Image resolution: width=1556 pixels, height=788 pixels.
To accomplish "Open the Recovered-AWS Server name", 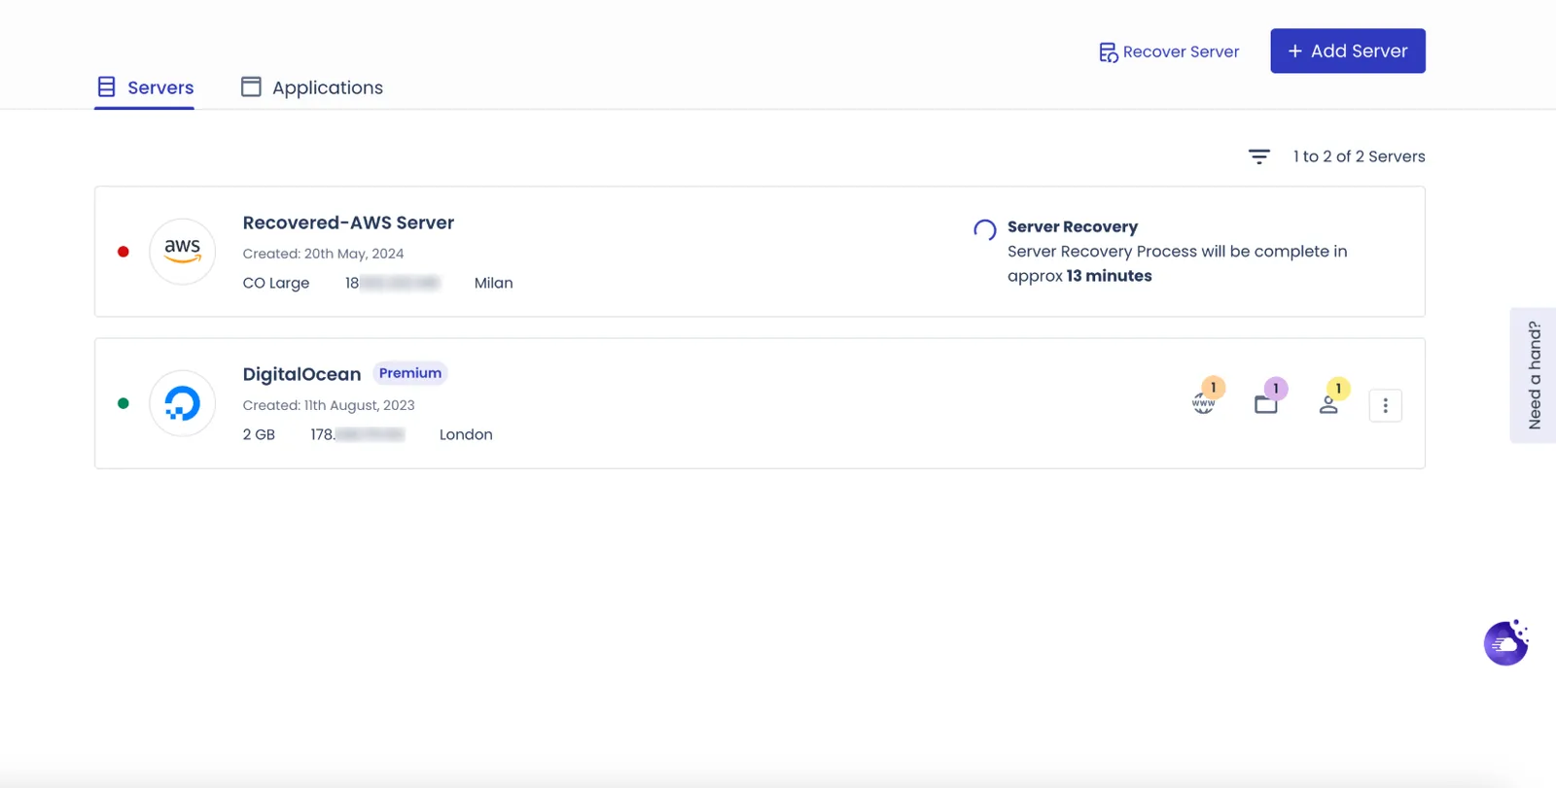I will 348,223.
